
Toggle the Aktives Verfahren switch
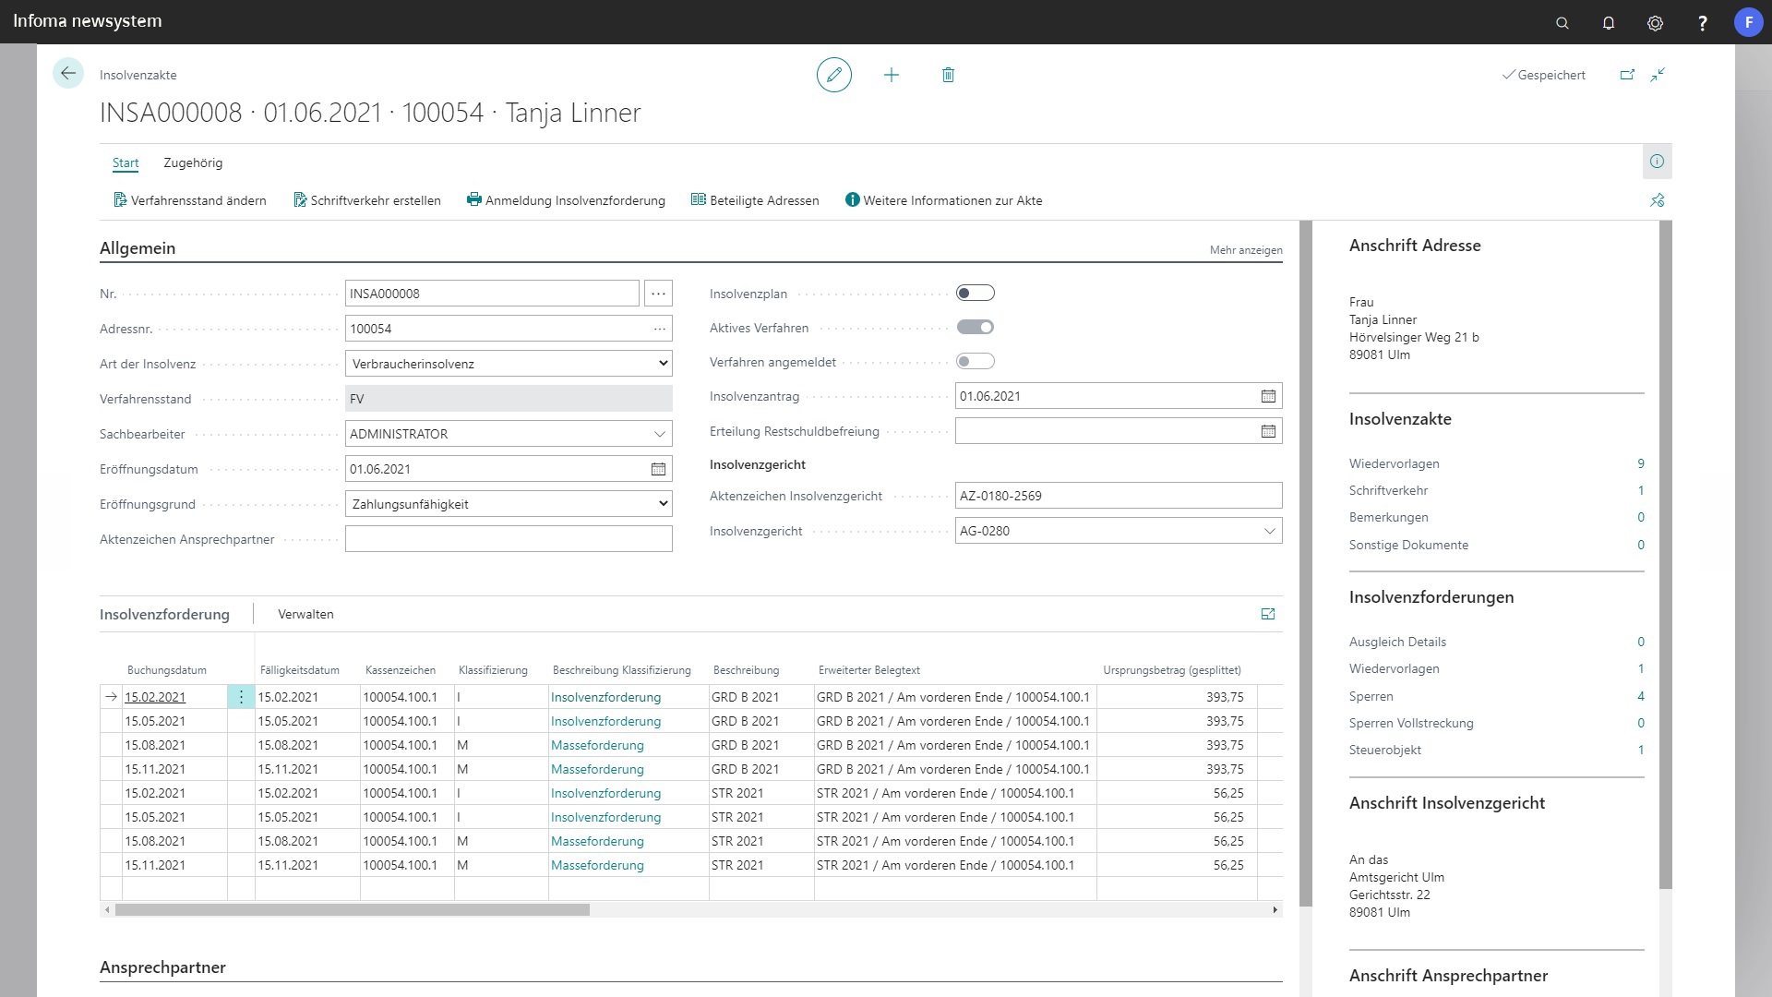pos(975,328)
